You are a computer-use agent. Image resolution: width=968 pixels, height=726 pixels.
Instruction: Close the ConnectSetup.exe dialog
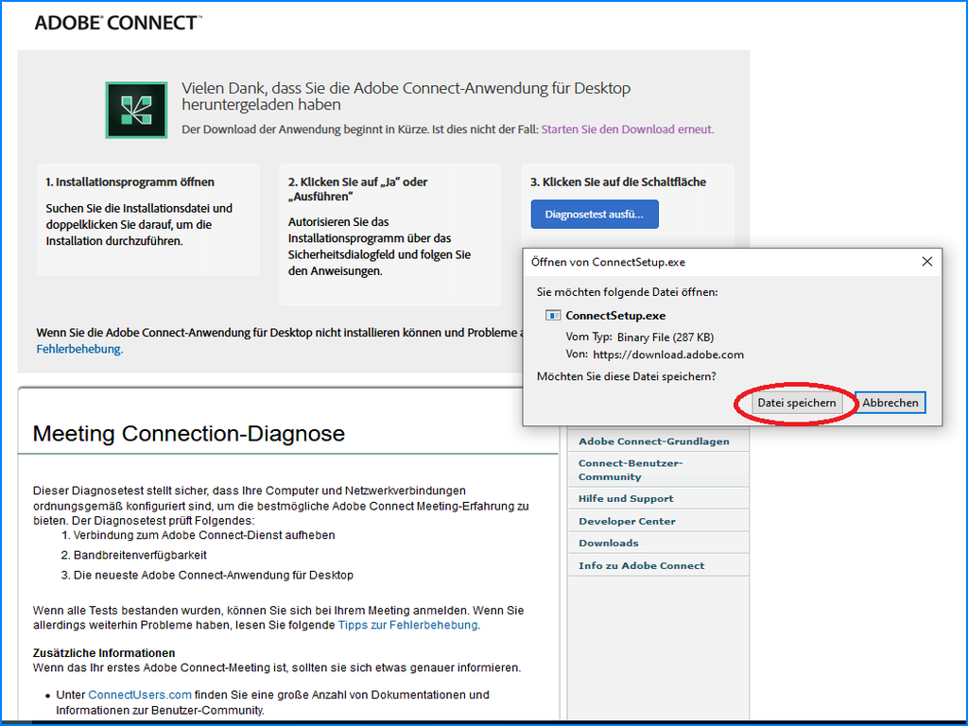click(926, 262)
